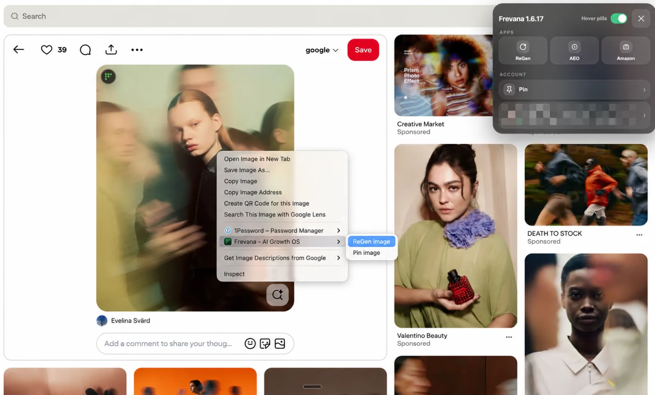Toggle the Hover pills switch off
The width and height of the screenshot is (655, 395).
click(619, 18)
